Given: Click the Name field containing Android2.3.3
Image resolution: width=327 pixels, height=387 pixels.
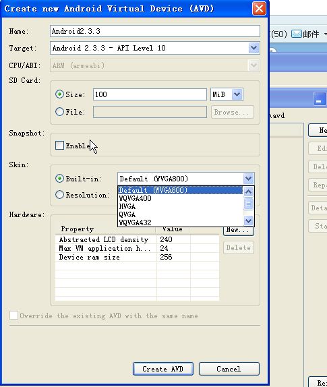Looking at the screenshot, I should (155, 31).
